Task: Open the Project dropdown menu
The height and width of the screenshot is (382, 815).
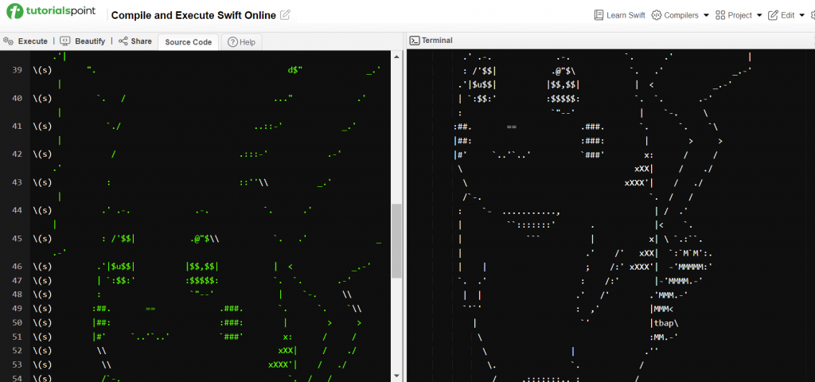Action: [x=739, y=15]
